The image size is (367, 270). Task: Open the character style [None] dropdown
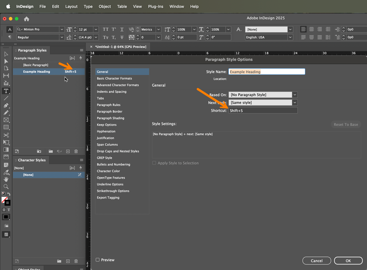click(x=290, y=29)
